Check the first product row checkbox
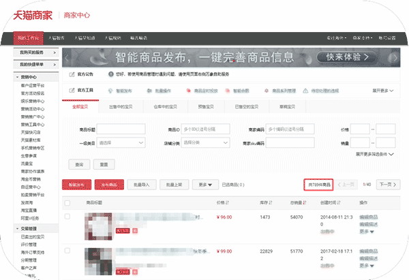The image size is (409, 280). pos(67,217)
